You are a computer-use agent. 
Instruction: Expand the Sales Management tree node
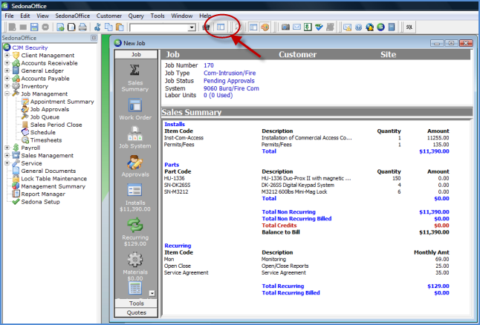7,155
